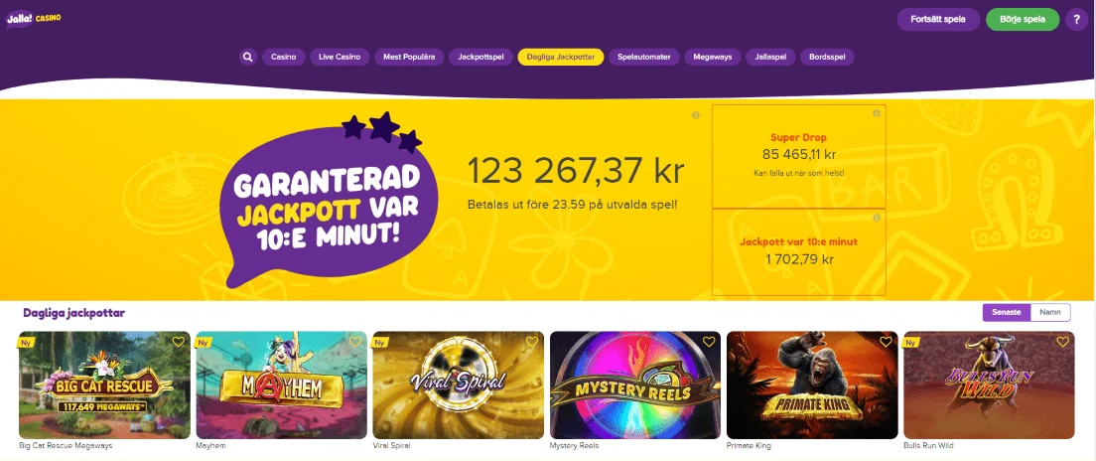Click the Jalla Casino logo
1096x461 pixels.
click(34, 19)
